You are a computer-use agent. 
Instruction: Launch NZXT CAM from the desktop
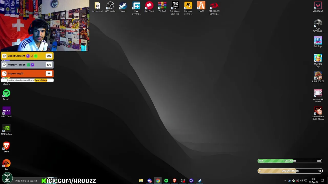click(6, 112)
